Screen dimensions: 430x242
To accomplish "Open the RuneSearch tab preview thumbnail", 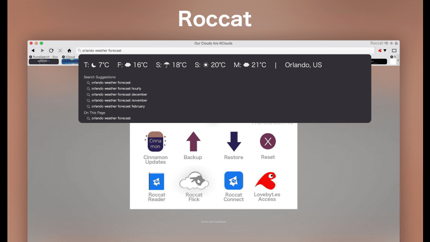I will coord(44,61).
